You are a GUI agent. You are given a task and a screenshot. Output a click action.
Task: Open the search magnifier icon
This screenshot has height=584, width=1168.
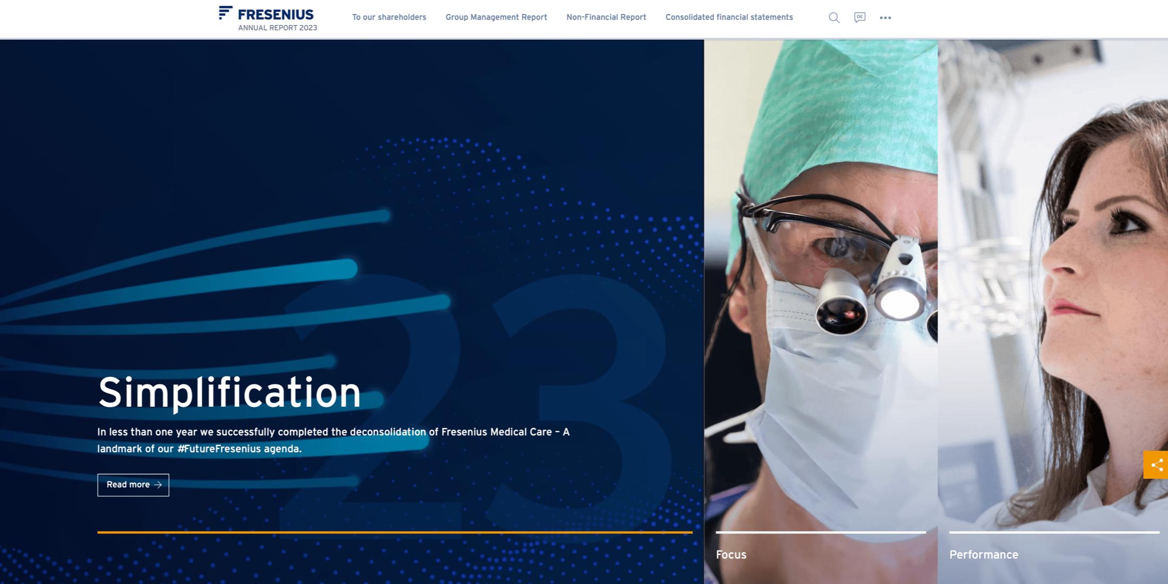[834, 18]
